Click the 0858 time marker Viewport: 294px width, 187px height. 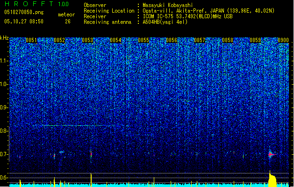228,40
